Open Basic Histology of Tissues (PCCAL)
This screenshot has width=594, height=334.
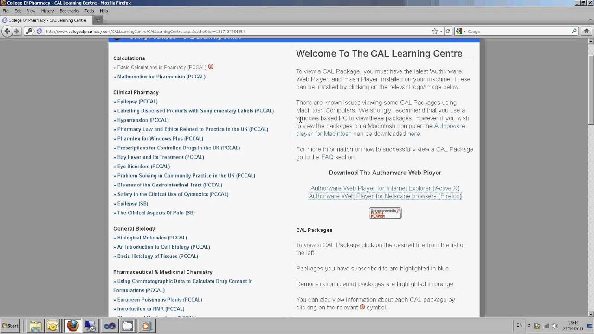pos(158,256)
